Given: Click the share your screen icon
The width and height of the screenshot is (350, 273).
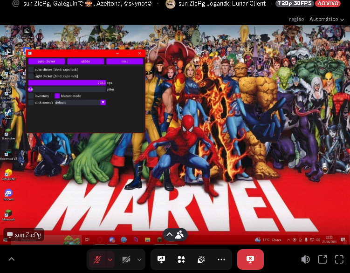Looking at the screenshot, I should click(x=161, y=259).
